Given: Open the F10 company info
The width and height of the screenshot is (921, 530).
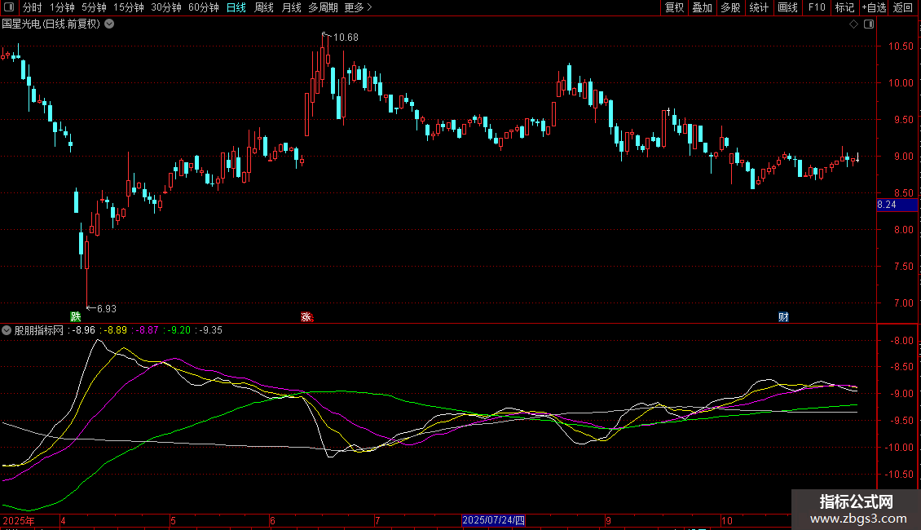Looking at the screenshot, I should point(817,8).
